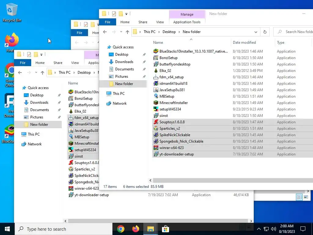Viewport: 313px width, 235px height.
Task: Select setupW4S334 icon in front window
Action: tap(156, 109)
